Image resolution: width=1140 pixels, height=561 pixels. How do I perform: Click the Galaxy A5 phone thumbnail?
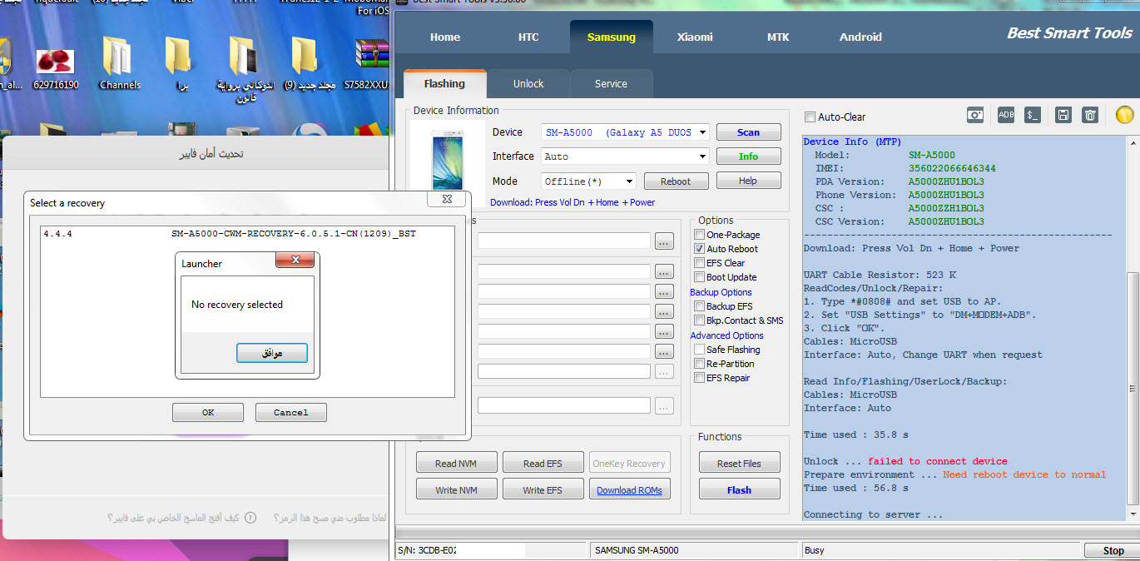(449, 161)
